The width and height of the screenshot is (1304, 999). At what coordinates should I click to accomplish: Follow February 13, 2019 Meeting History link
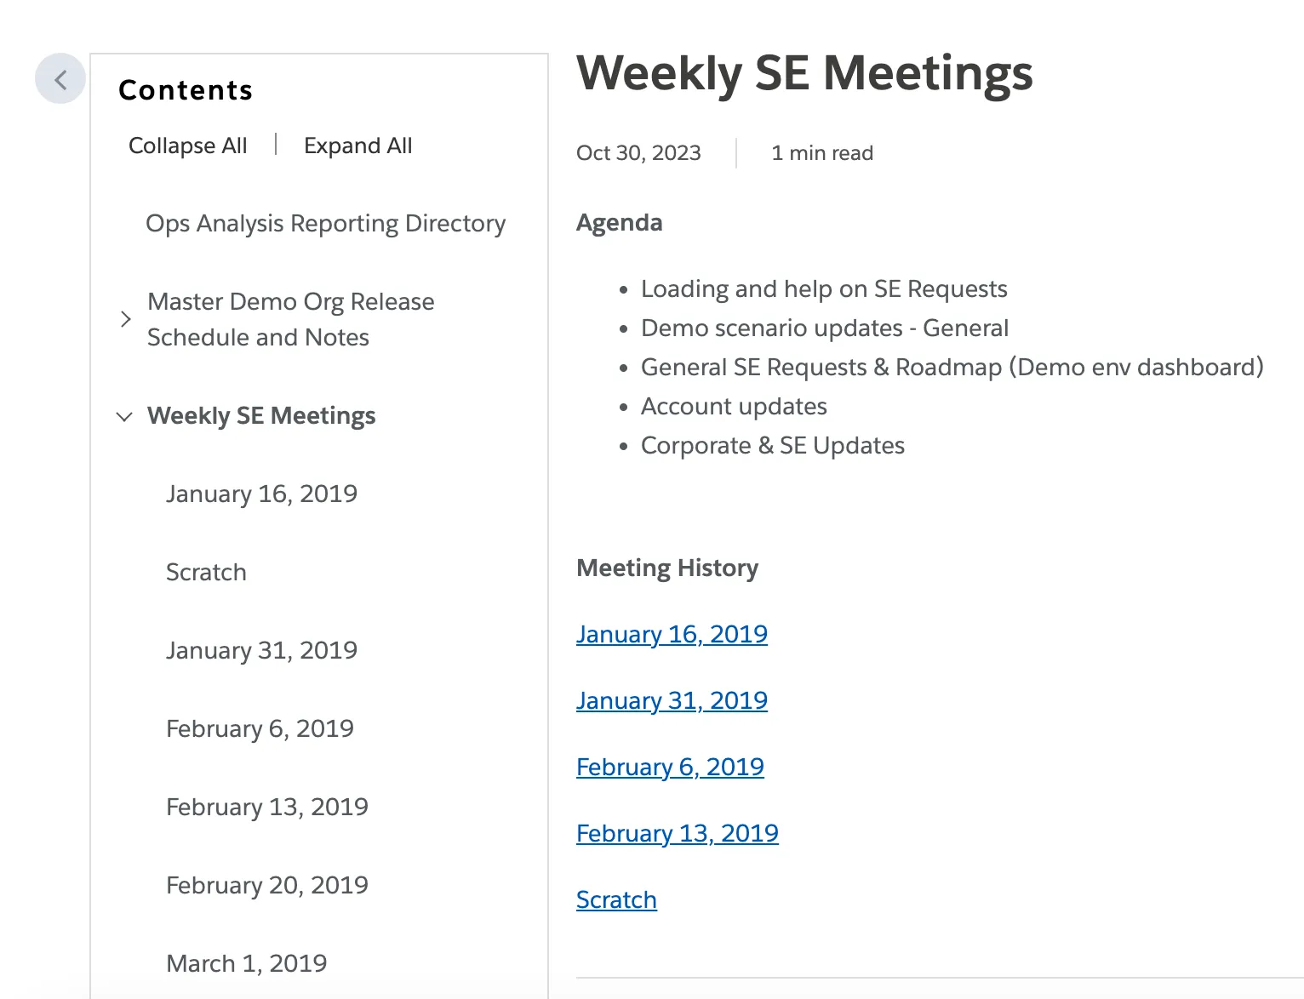pyautogui.click(x=677, y=833)
